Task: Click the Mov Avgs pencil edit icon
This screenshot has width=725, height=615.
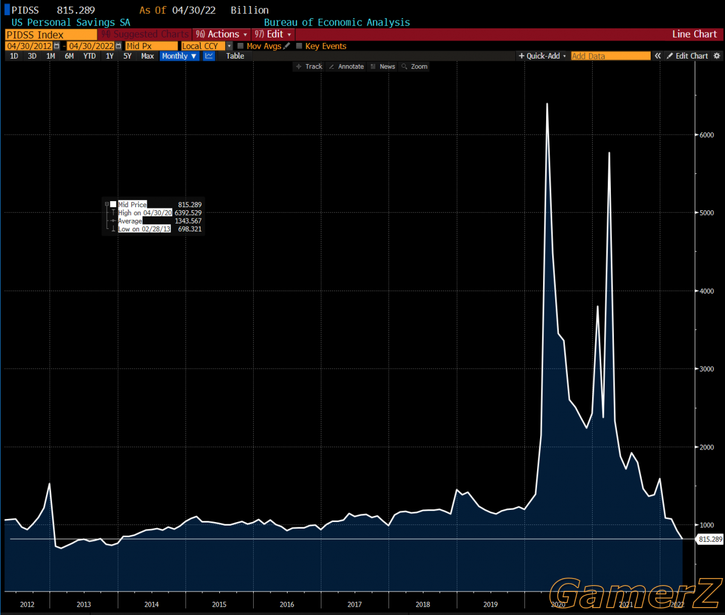Action: click(x=287, y=46)
